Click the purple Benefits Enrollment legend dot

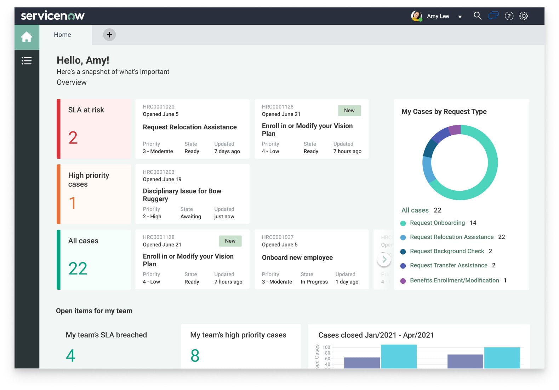click(x=403, y=281)
